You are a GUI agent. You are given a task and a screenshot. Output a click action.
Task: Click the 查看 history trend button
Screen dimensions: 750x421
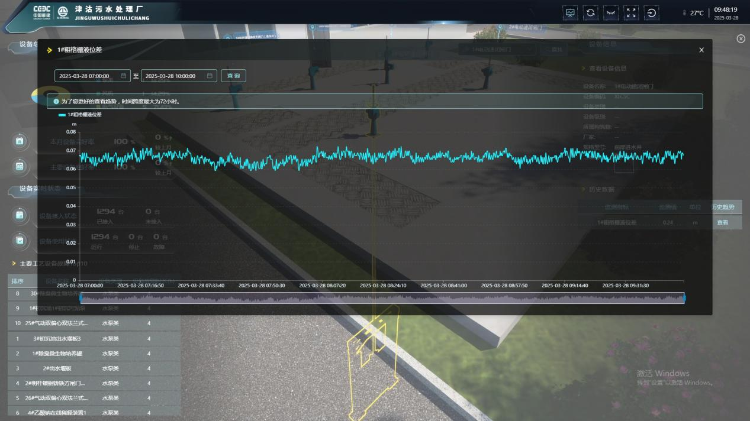click(x=723, y=222)
